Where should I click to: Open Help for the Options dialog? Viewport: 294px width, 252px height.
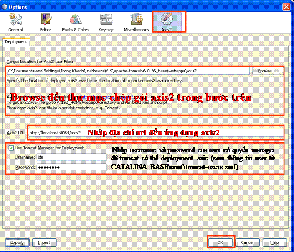tap(275, 242)
